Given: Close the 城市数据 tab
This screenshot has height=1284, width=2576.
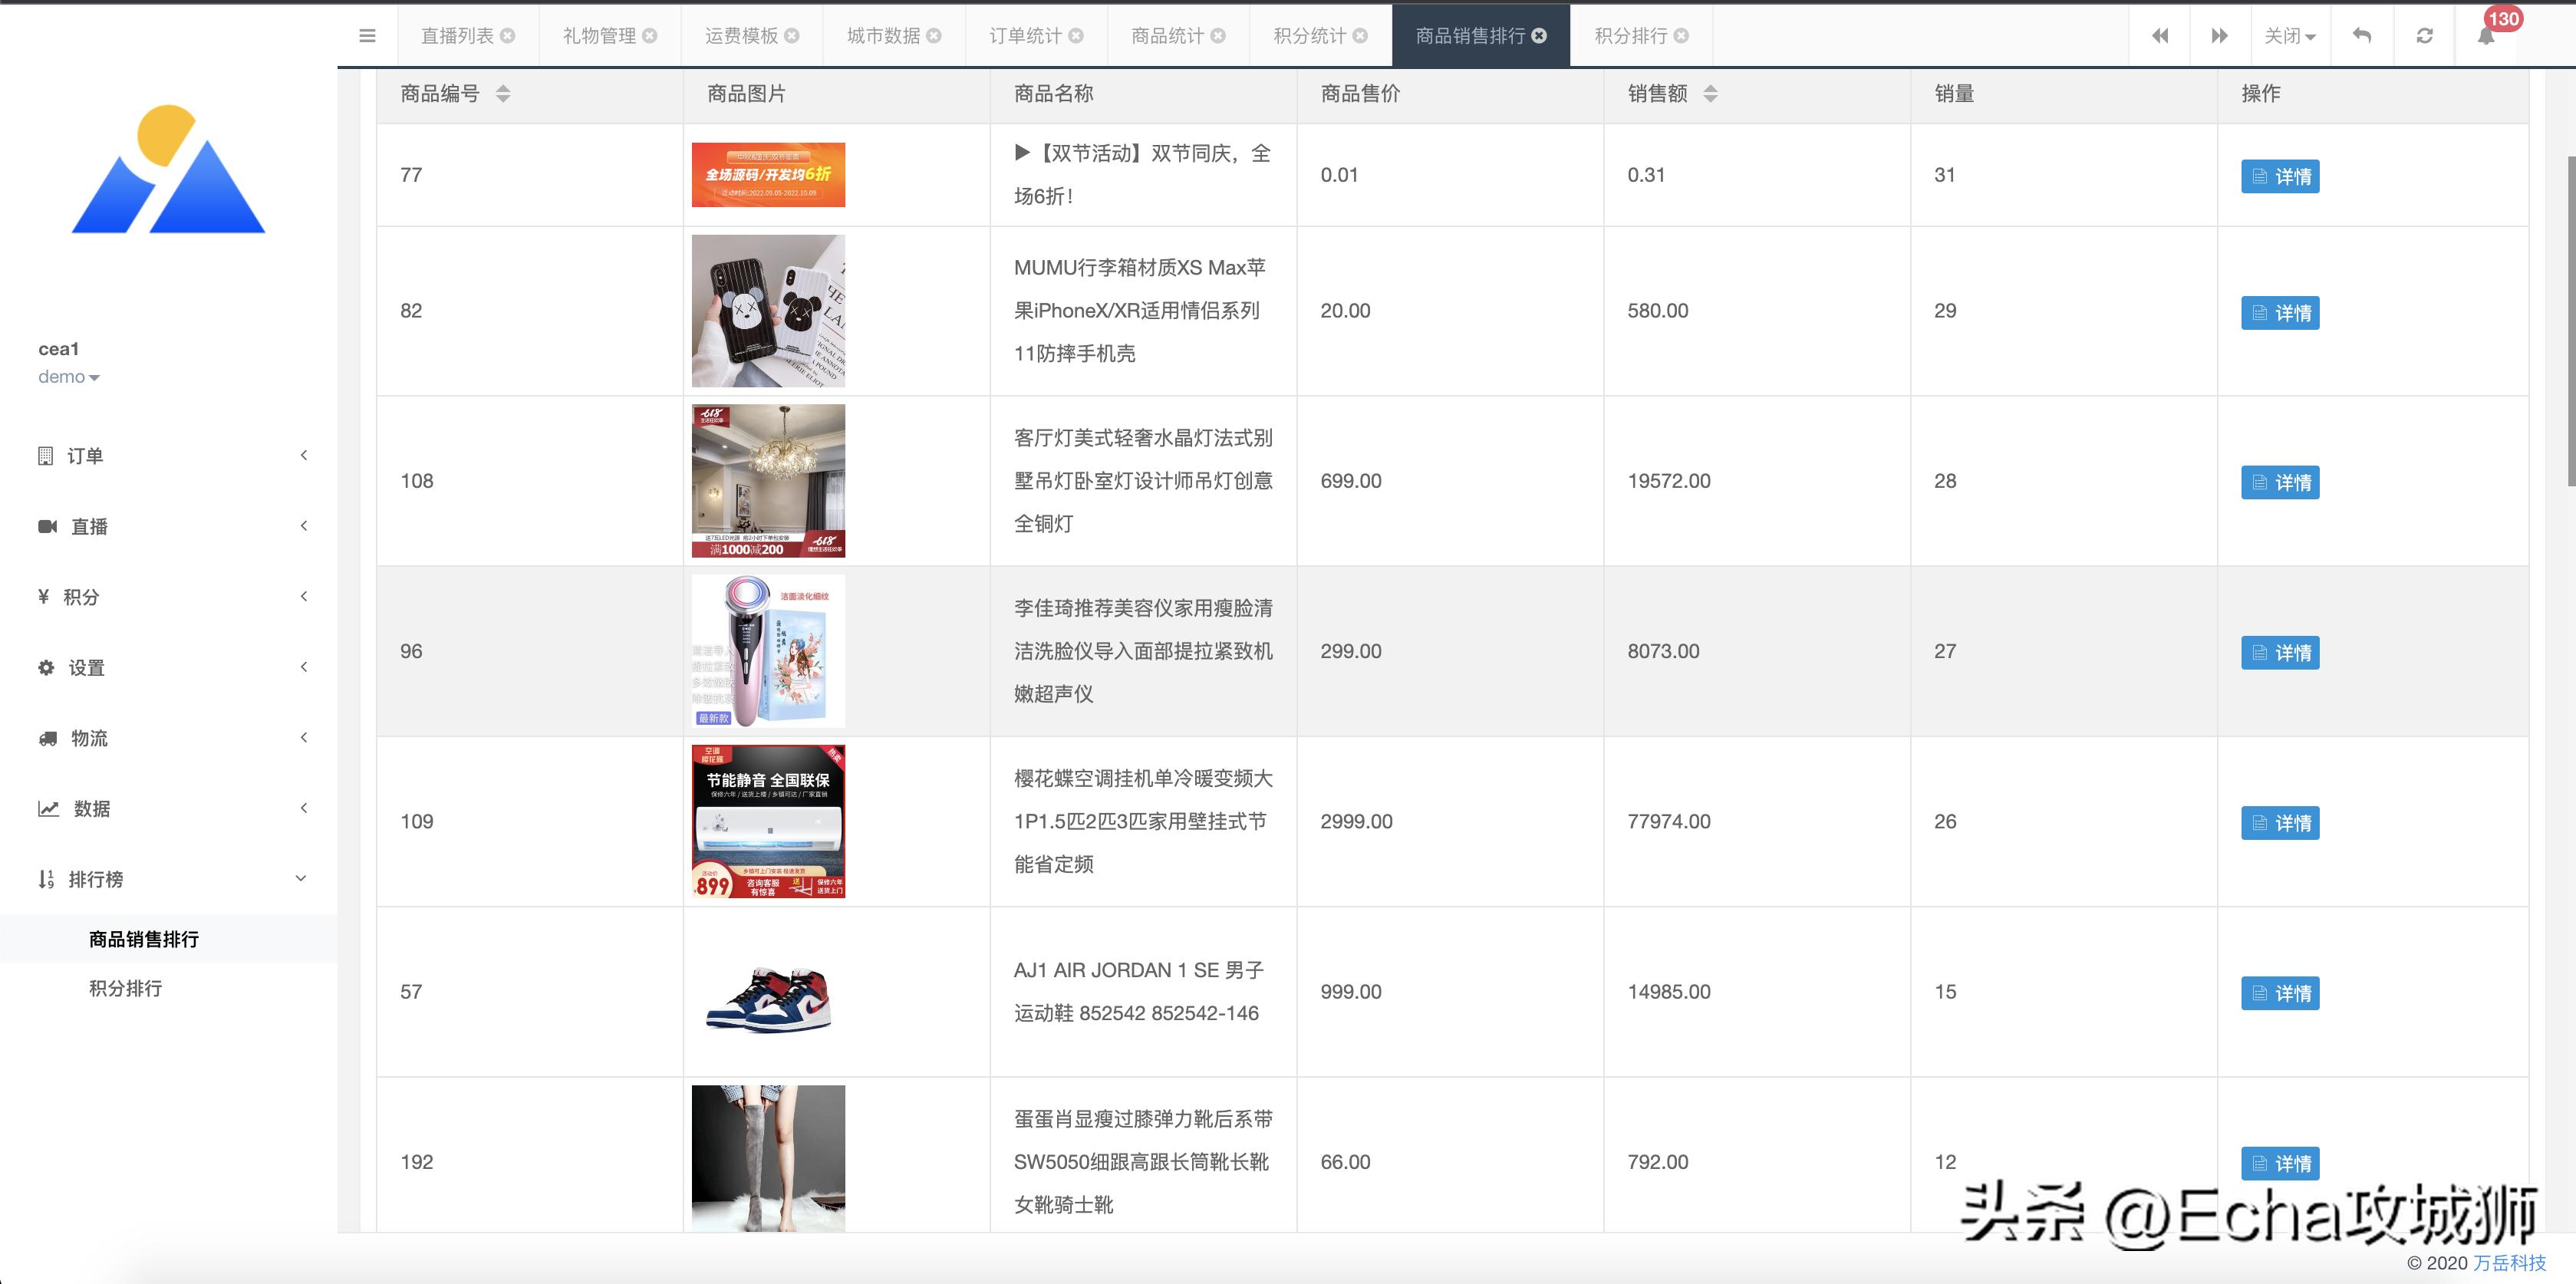Looking at the screenshot, I should point(934,35).
